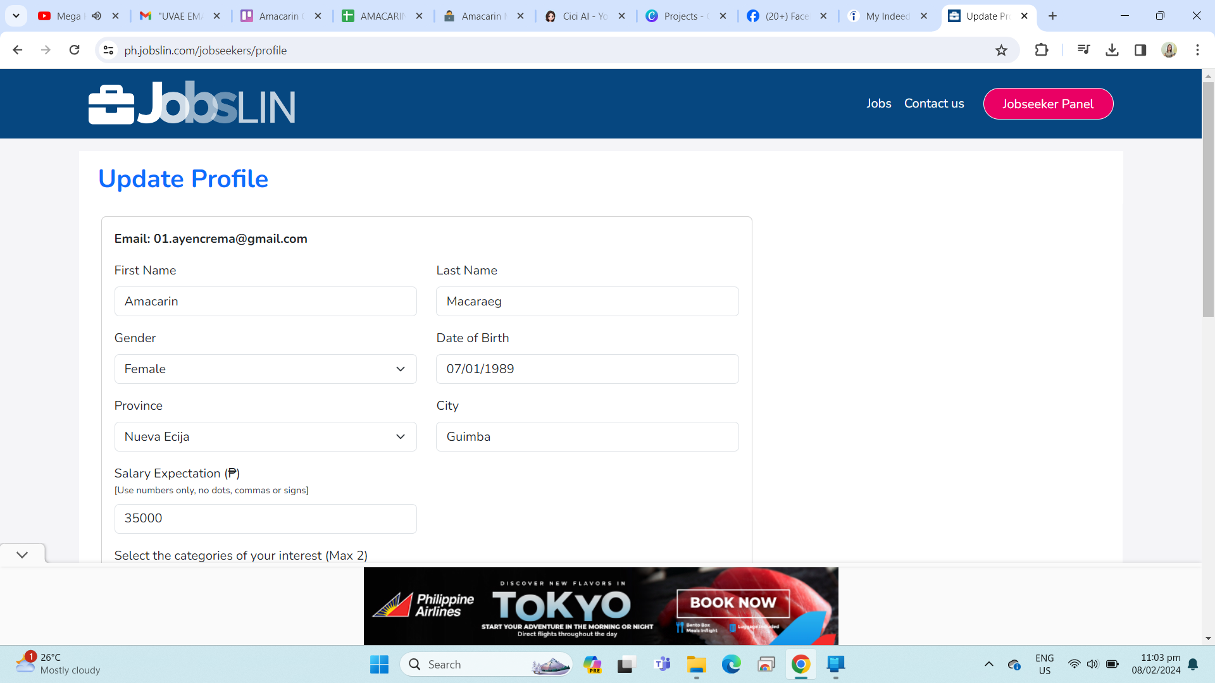The width and height of the screenshot is (1215, 683).
Task: Switch to the My Indeed tab
Action: [887, 16]
